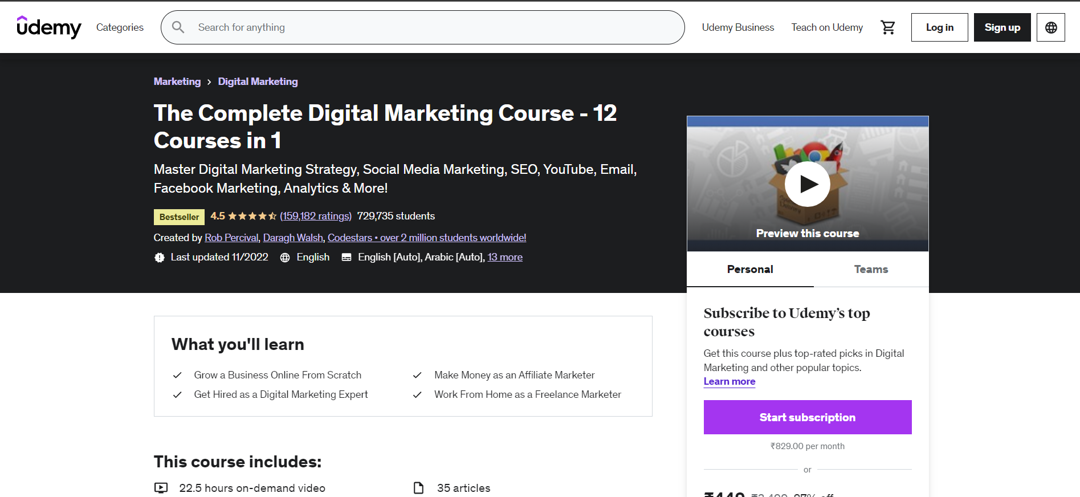Click the search magnifier icon

pos(178,27)
